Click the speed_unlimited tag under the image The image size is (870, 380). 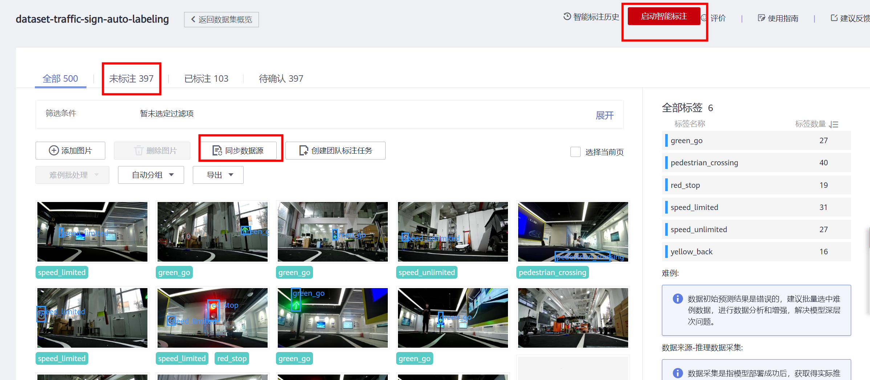[427, 272]
